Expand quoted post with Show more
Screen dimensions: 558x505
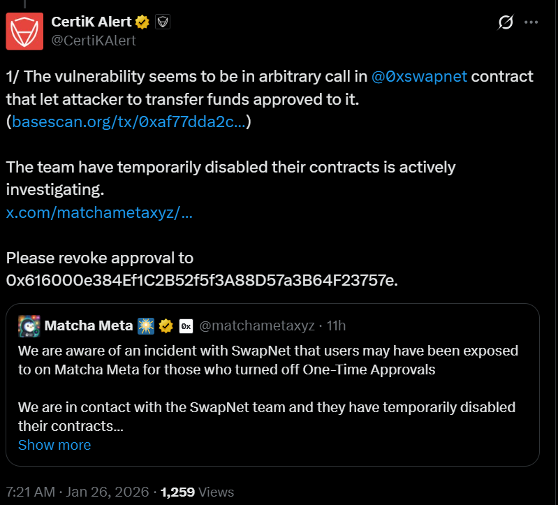54,445
